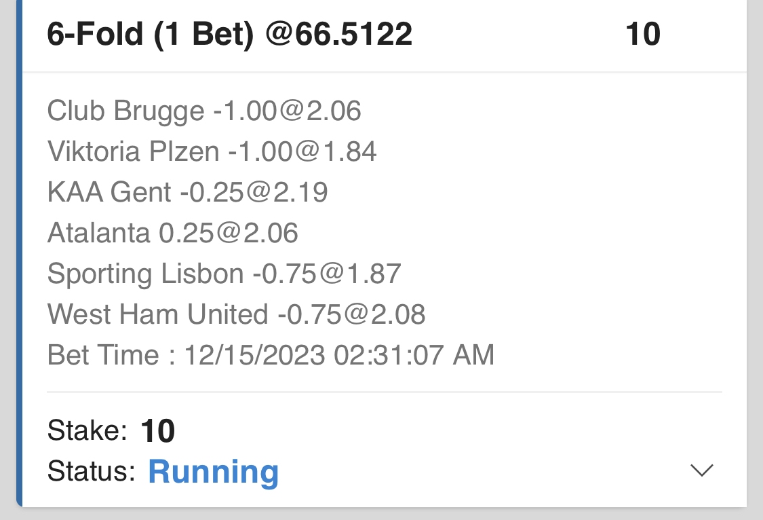Select Viktoria Plzen odds 1.84
The image size is (763, 520).
coord(349,151)
